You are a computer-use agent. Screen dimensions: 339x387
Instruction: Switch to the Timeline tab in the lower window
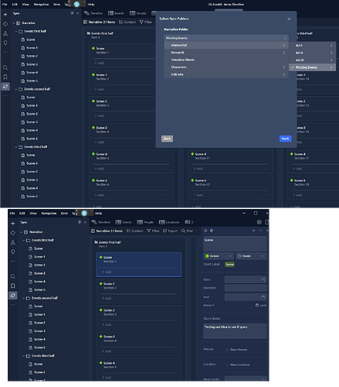(x=100, y=222)
